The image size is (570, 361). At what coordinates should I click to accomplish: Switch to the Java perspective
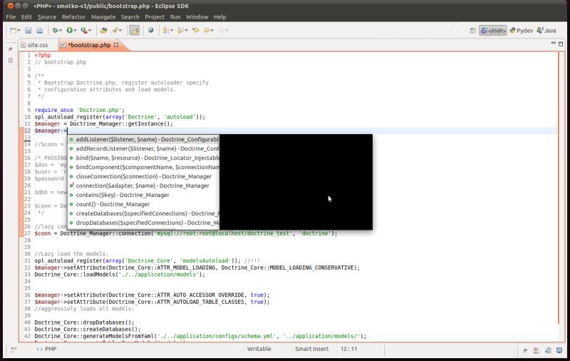[x=546, y=31]
